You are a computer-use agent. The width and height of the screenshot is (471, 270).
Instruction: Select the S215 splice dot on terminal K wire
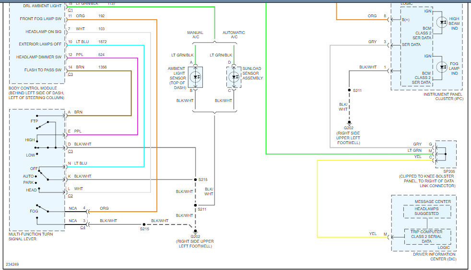point(195,180)
